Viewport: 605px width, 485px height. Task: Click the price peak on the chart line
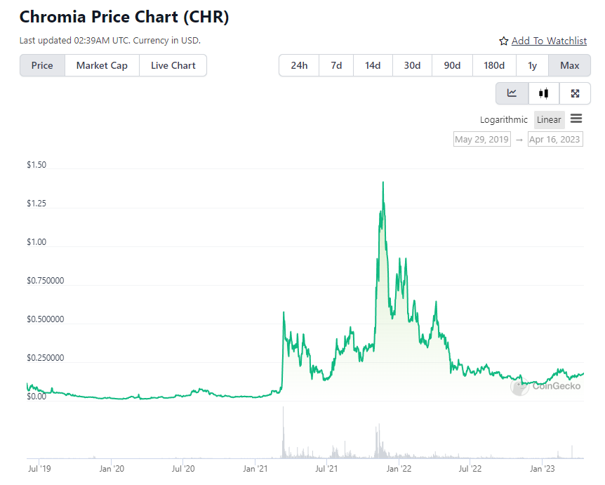383,182
